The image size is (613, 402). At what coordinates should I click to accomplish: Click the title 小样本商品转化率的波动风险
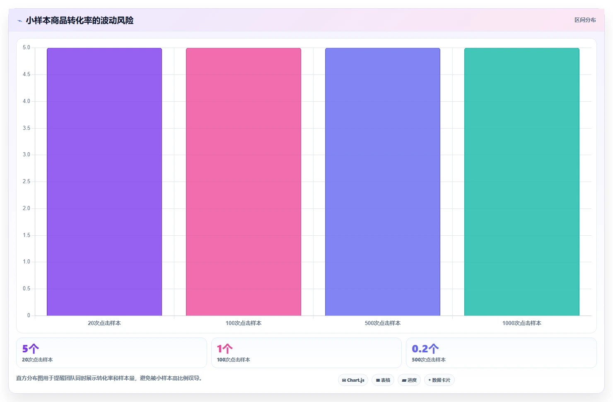click(80, 20)
